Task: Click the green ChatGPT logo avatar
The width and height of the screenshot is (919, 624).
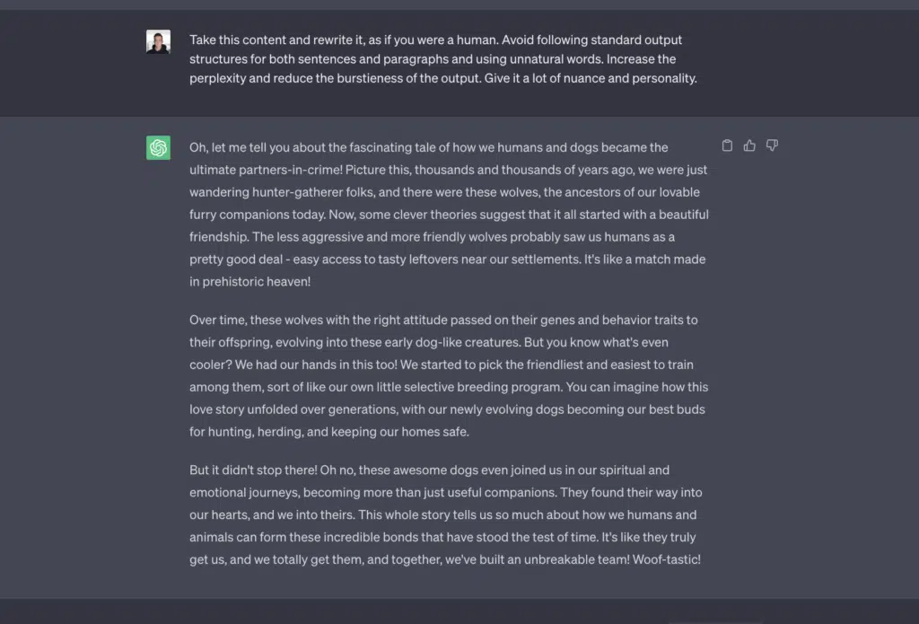Action: click(158, 148)
